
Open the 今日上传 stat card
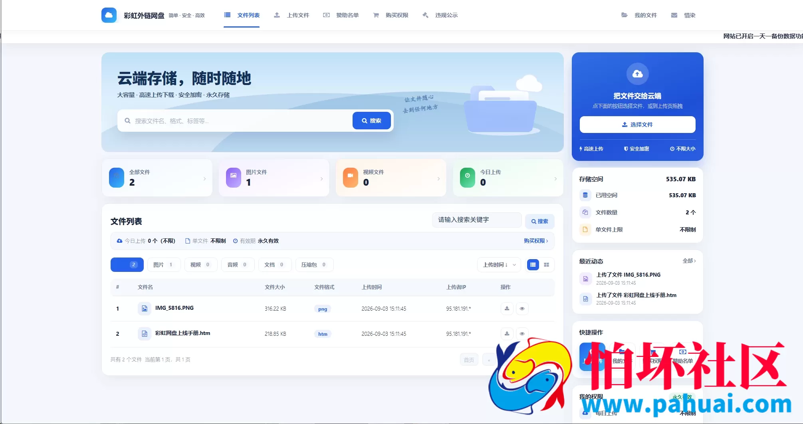click(x=508, y=178)
